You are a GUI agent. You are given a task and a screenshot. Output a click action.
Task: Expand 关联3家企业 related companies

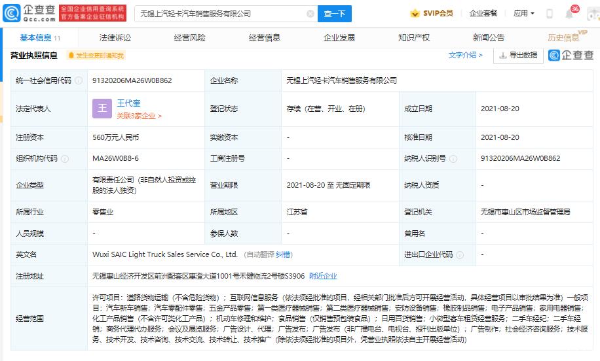(x=140, y=116)
